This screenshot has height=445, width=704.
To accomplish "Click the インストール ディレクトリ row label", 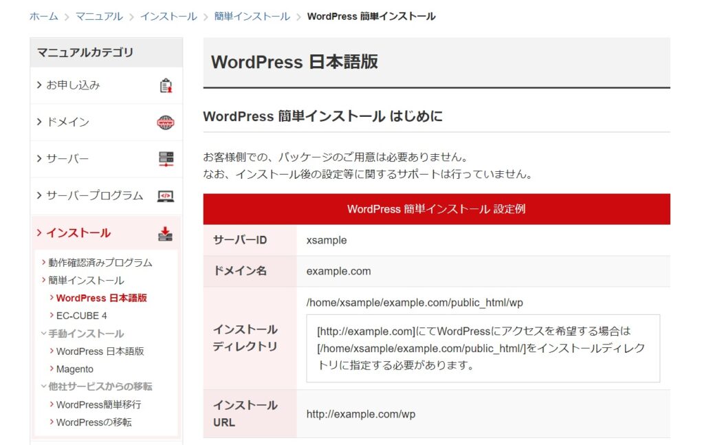I will 245,338.
